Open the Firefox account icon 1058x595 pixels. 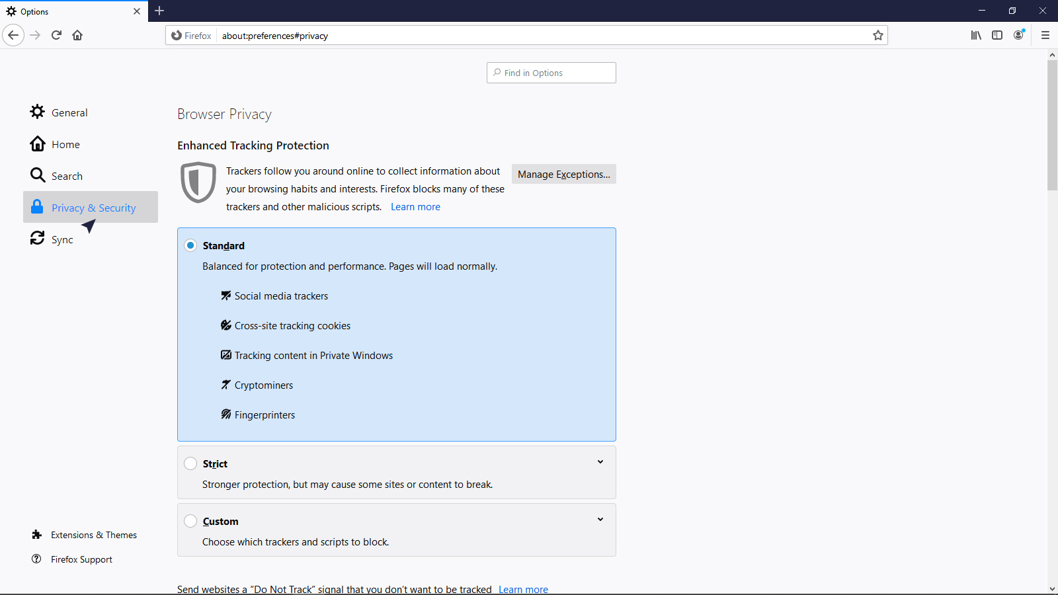[1018, 35]
